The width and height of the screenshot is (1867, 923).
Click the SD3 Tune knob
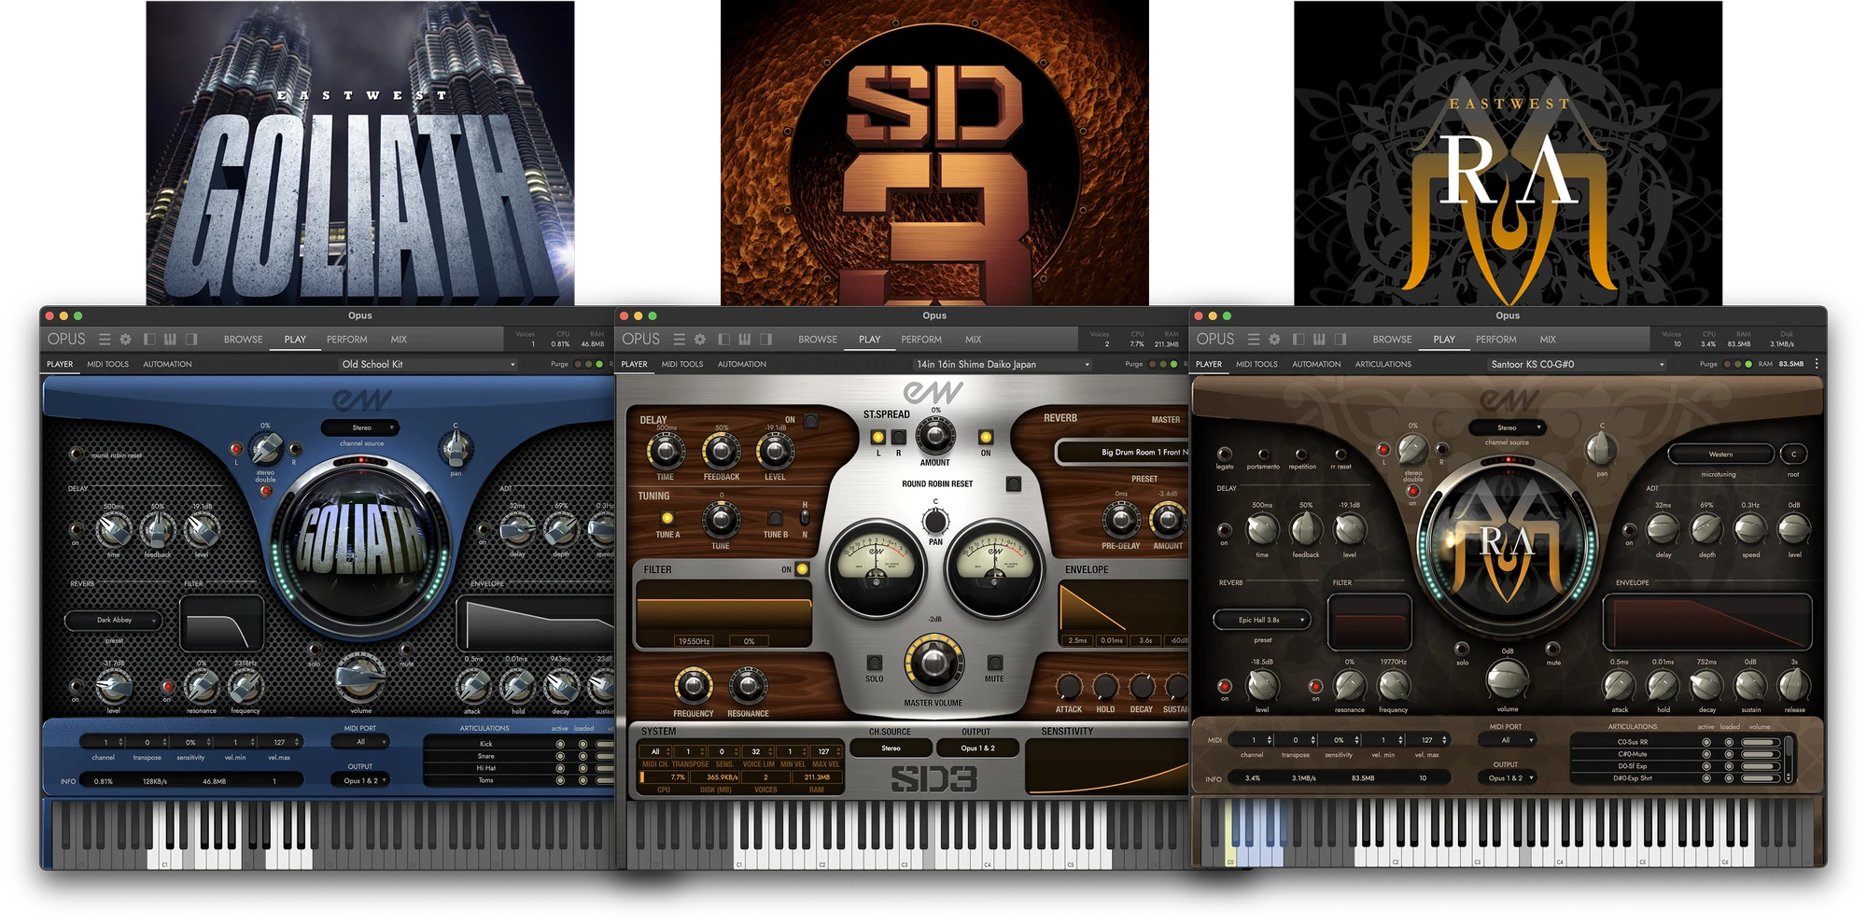click(x=721, y=519)
